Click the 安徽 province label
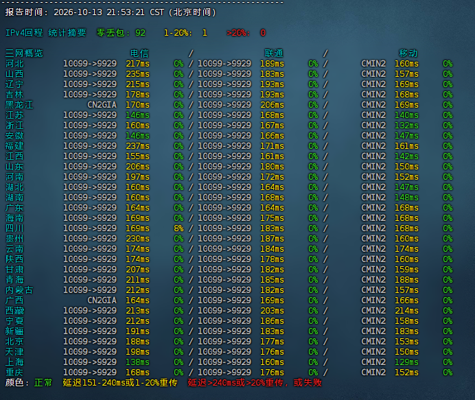The image size is (475, 400). [x=14, y=136]
